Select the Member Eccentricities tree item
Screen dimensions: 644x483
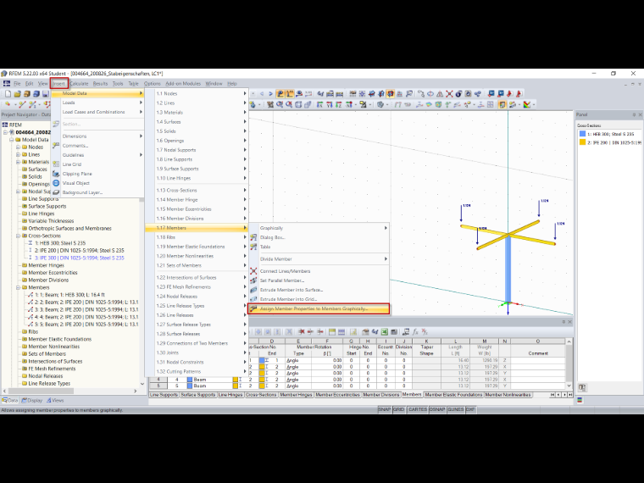pyautogui.click(x=53, y=273)
